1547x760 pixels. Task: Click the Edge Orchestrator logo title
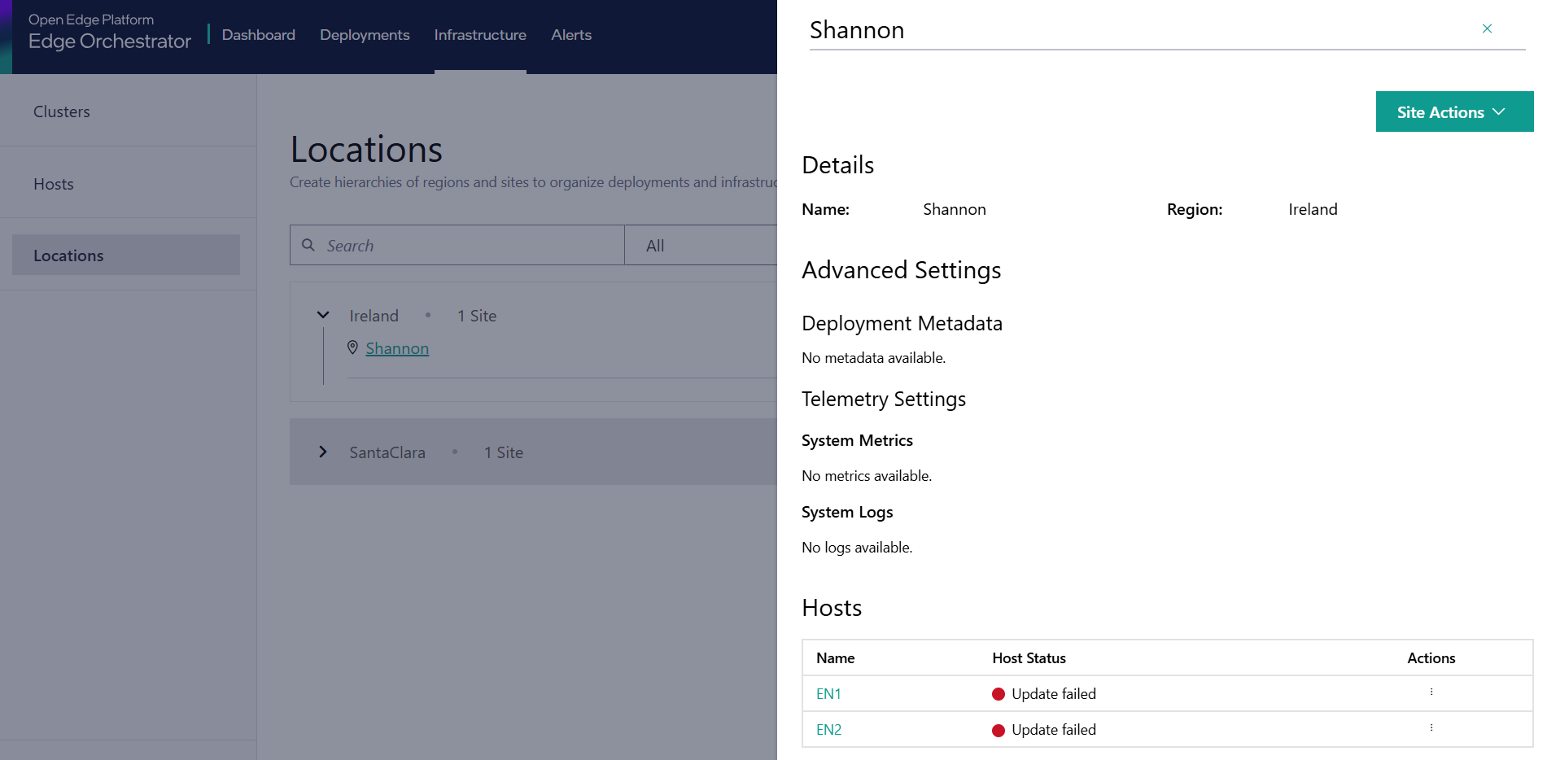(110, 41)
